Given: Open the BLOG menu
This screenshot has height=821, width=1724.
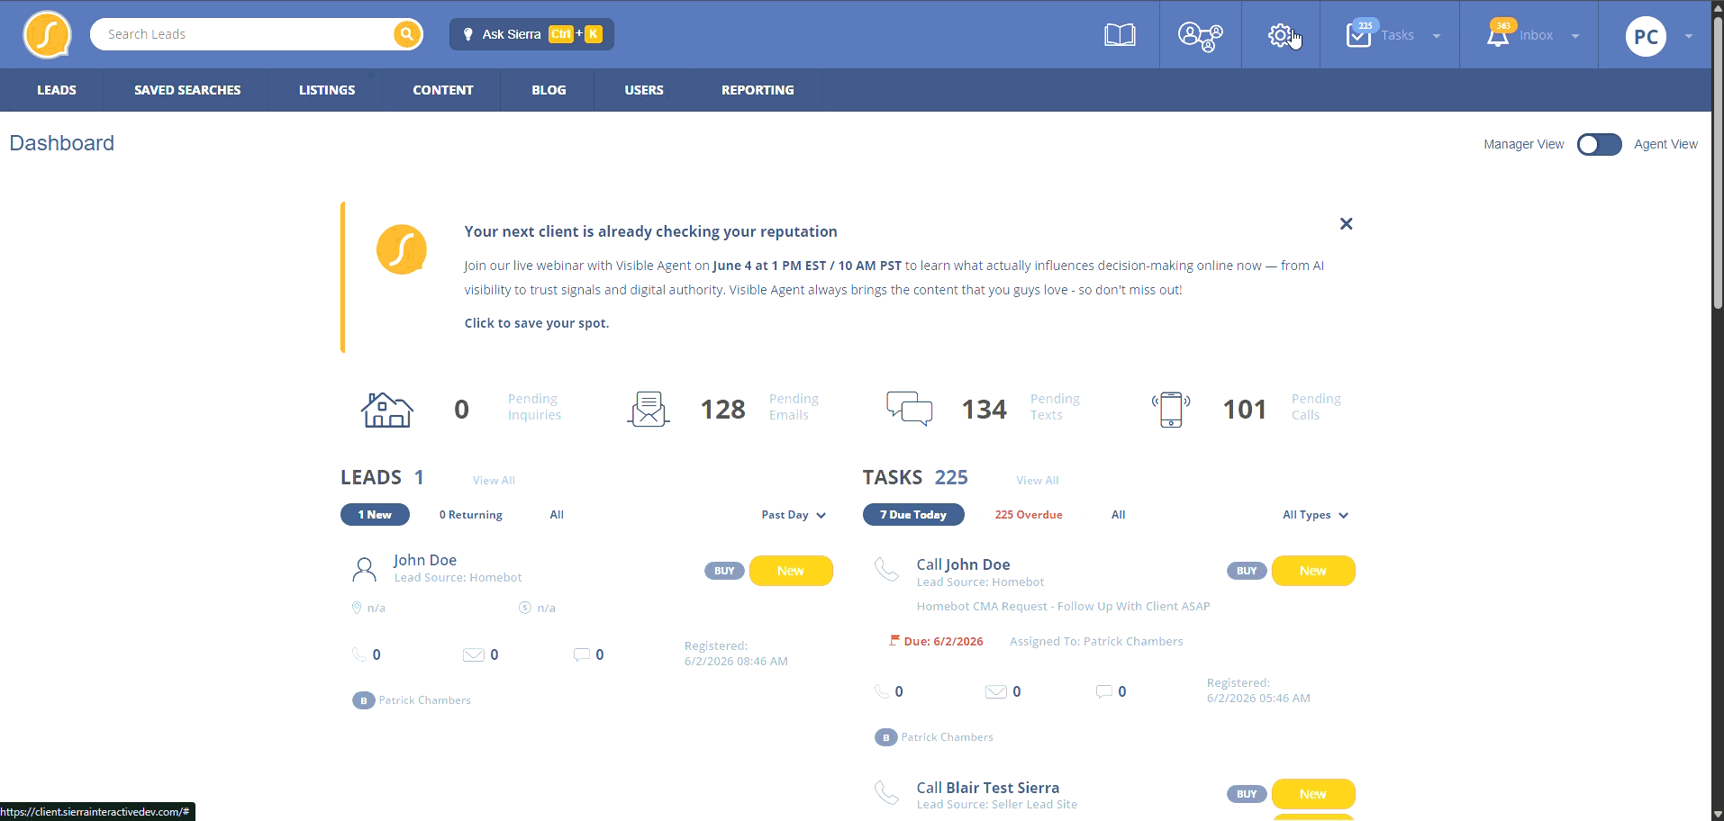Looking at the screenshot, I should point(549,90).
